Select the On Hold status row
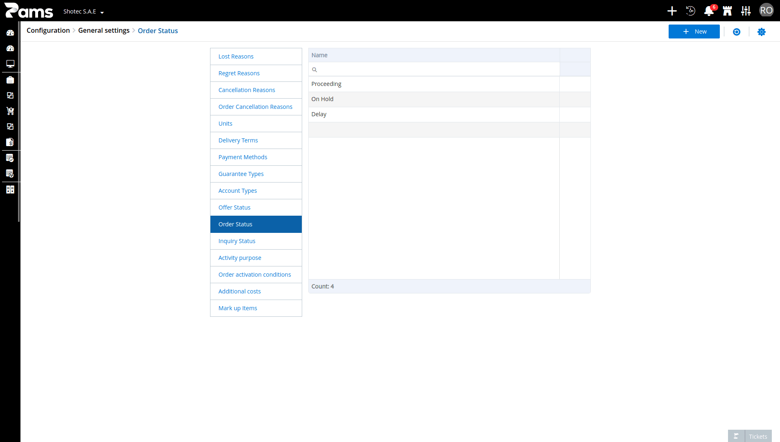The width and height of the screenshot is (780, 442). 449,99
